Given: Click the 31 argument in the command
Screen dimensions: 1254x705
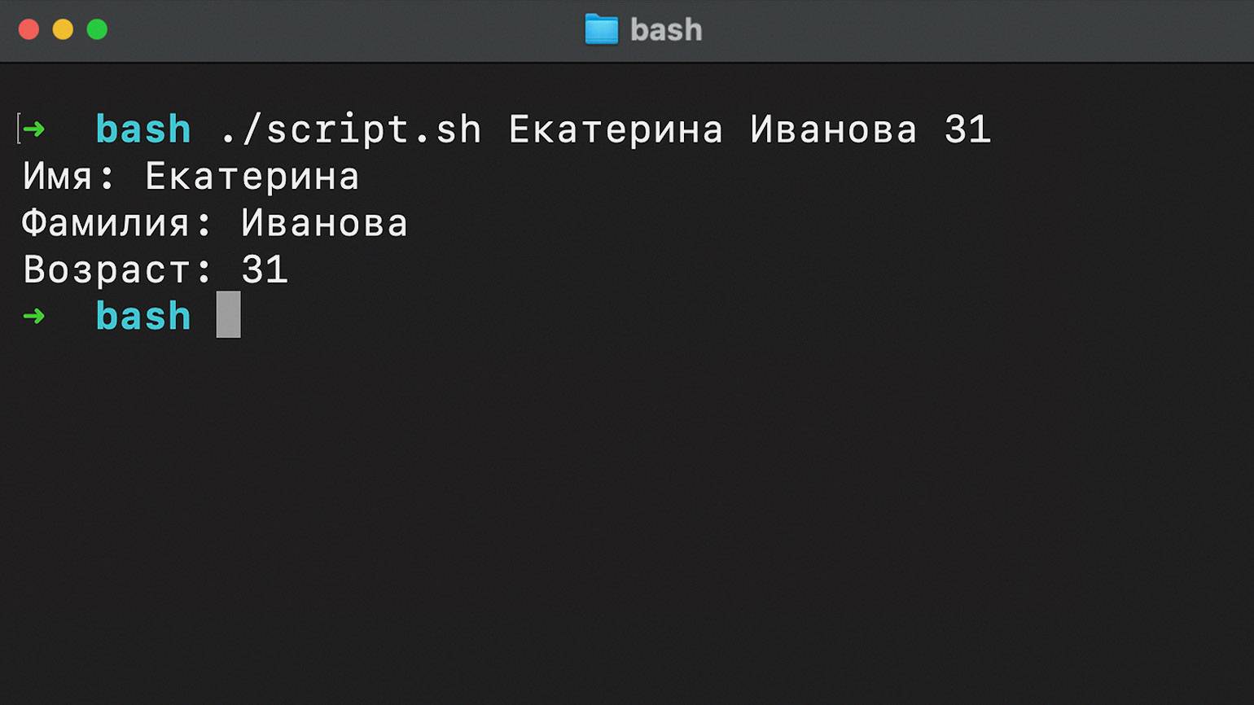Looking at the screenshot, I should pyautogui.click(x=967, y=130).
